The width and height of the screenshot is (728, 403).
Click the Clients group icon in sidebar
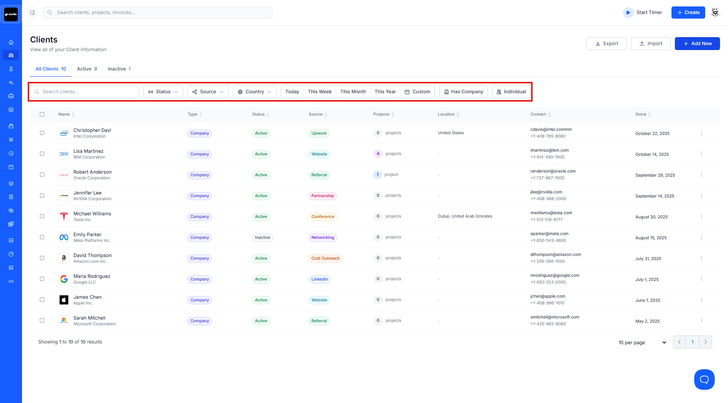(x=11, y=55)
